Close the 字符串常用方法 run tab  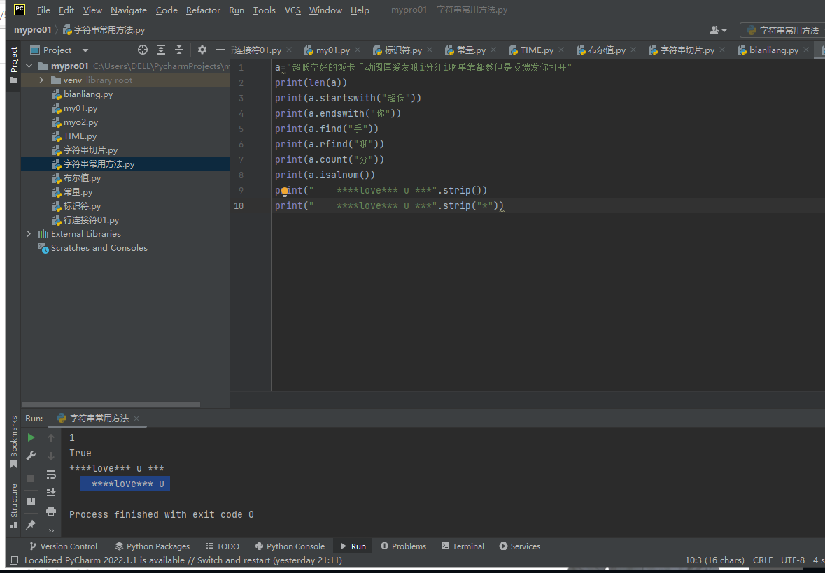coord(136,419)
